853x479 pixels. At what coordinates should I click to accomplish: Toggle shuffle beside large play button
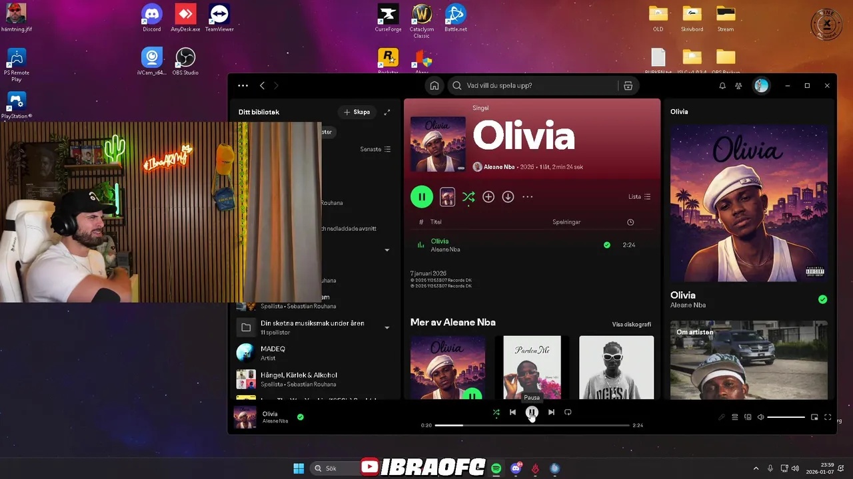[x=468, y=197]
